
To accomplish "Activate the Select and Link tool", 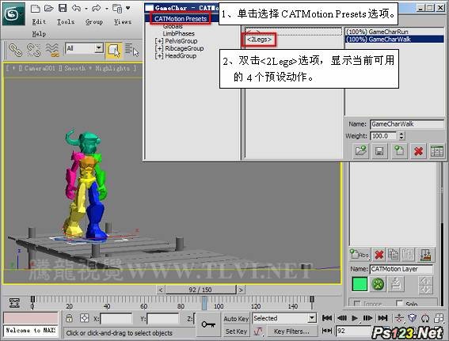I will [16, 50].
